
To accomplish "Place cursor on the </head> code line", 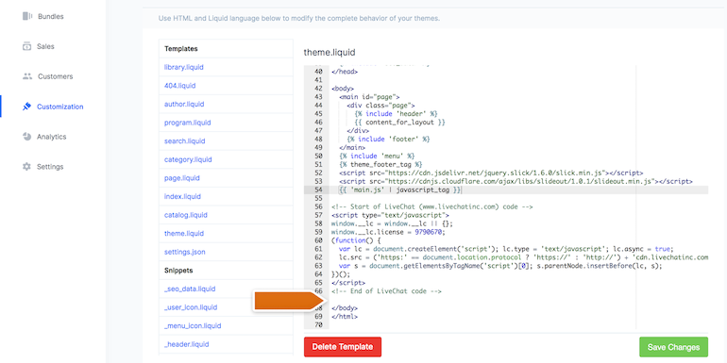I will 345,72.
